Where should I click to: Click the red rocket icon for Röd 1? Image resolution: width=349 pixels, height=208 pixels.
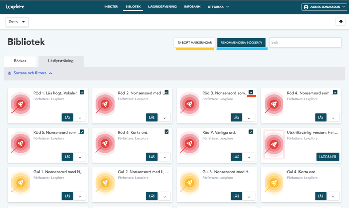[21, 105]
